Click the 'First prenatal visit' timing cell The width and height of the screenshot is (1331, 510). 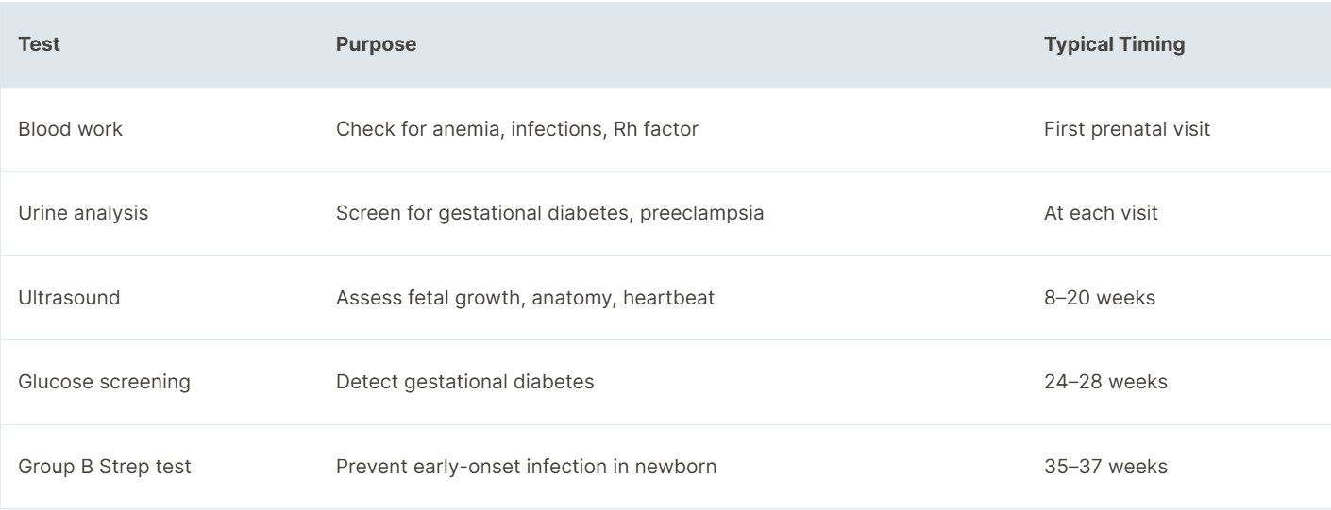[1127, 129]
